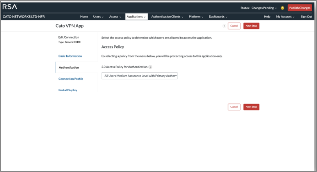Viewport: 317px width, 172px height.
Task: Open the Dashboards menu
Action: [218, 16]
